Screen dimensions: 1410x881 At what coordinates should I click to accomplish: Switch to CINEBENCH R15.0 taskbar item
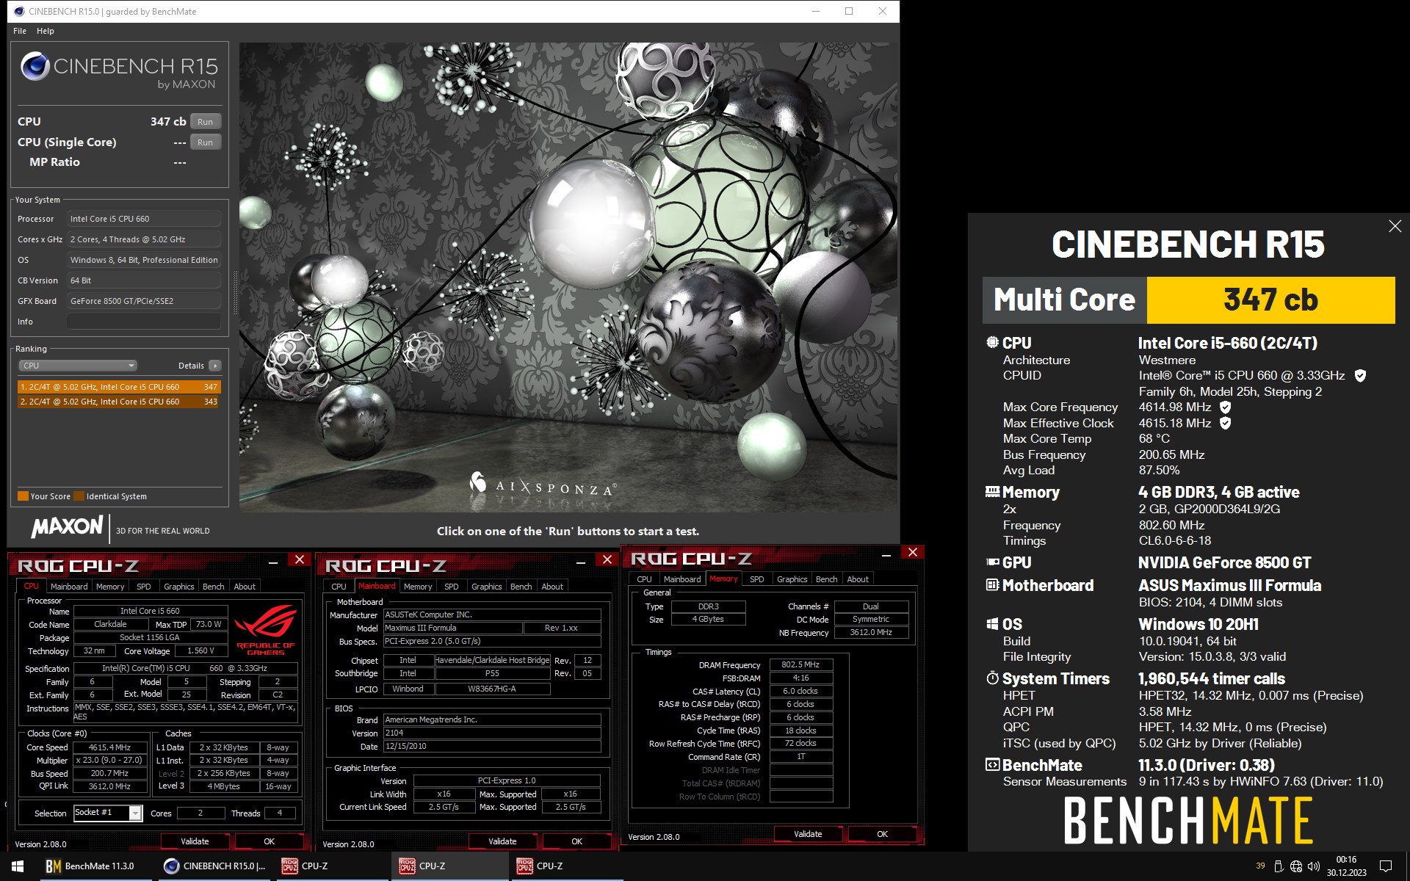(x=214, y=866)
